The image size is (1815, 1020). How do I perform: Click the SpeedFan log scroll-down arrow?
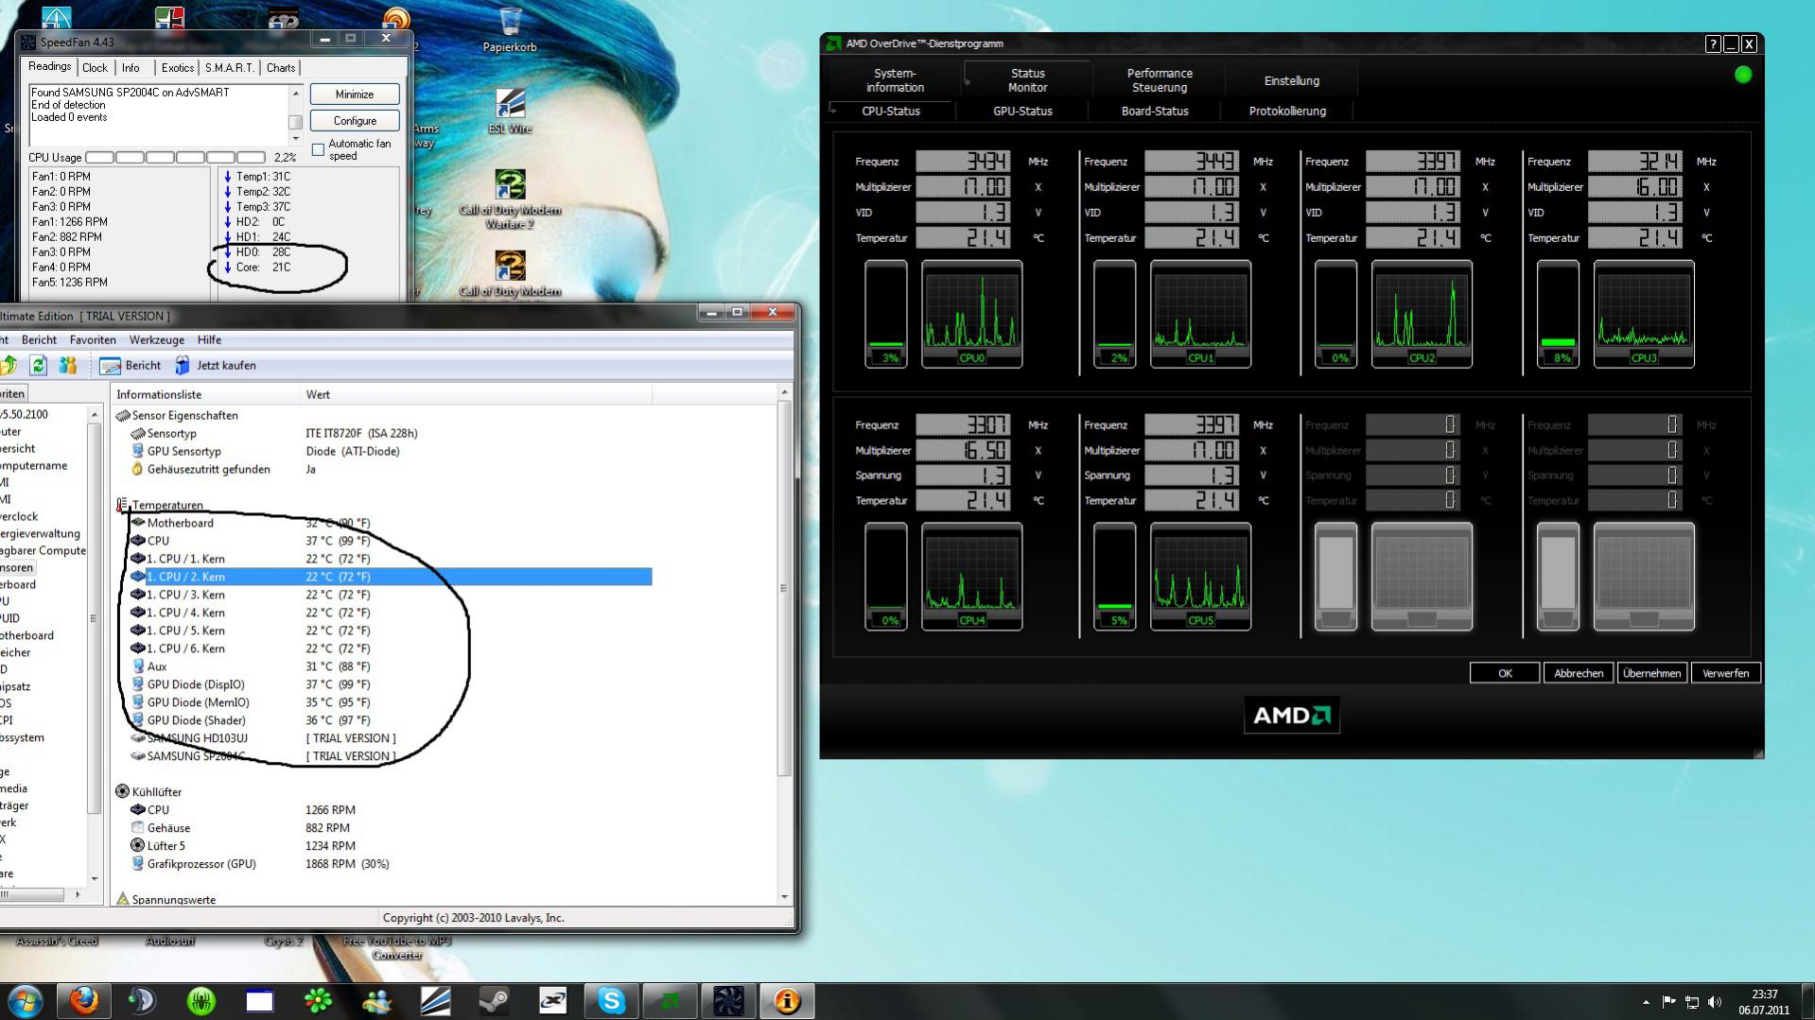pos(296,139)
